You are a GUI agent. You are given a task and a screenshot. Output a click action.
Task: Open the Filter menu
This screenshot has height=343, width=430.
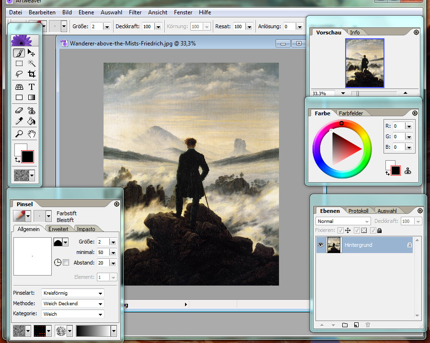point(135,12)
